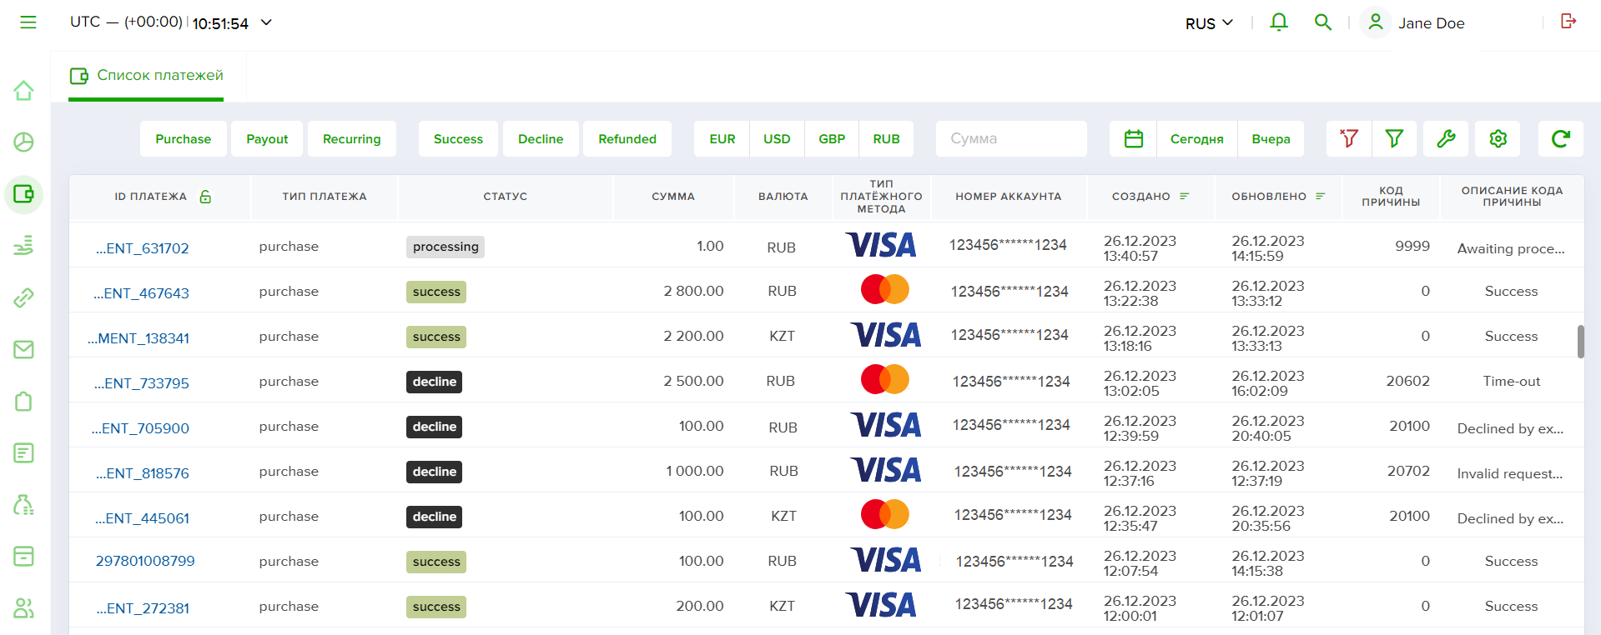Expand the UTC timezone dropdown
1601x635 pixels.
point(266,22)
